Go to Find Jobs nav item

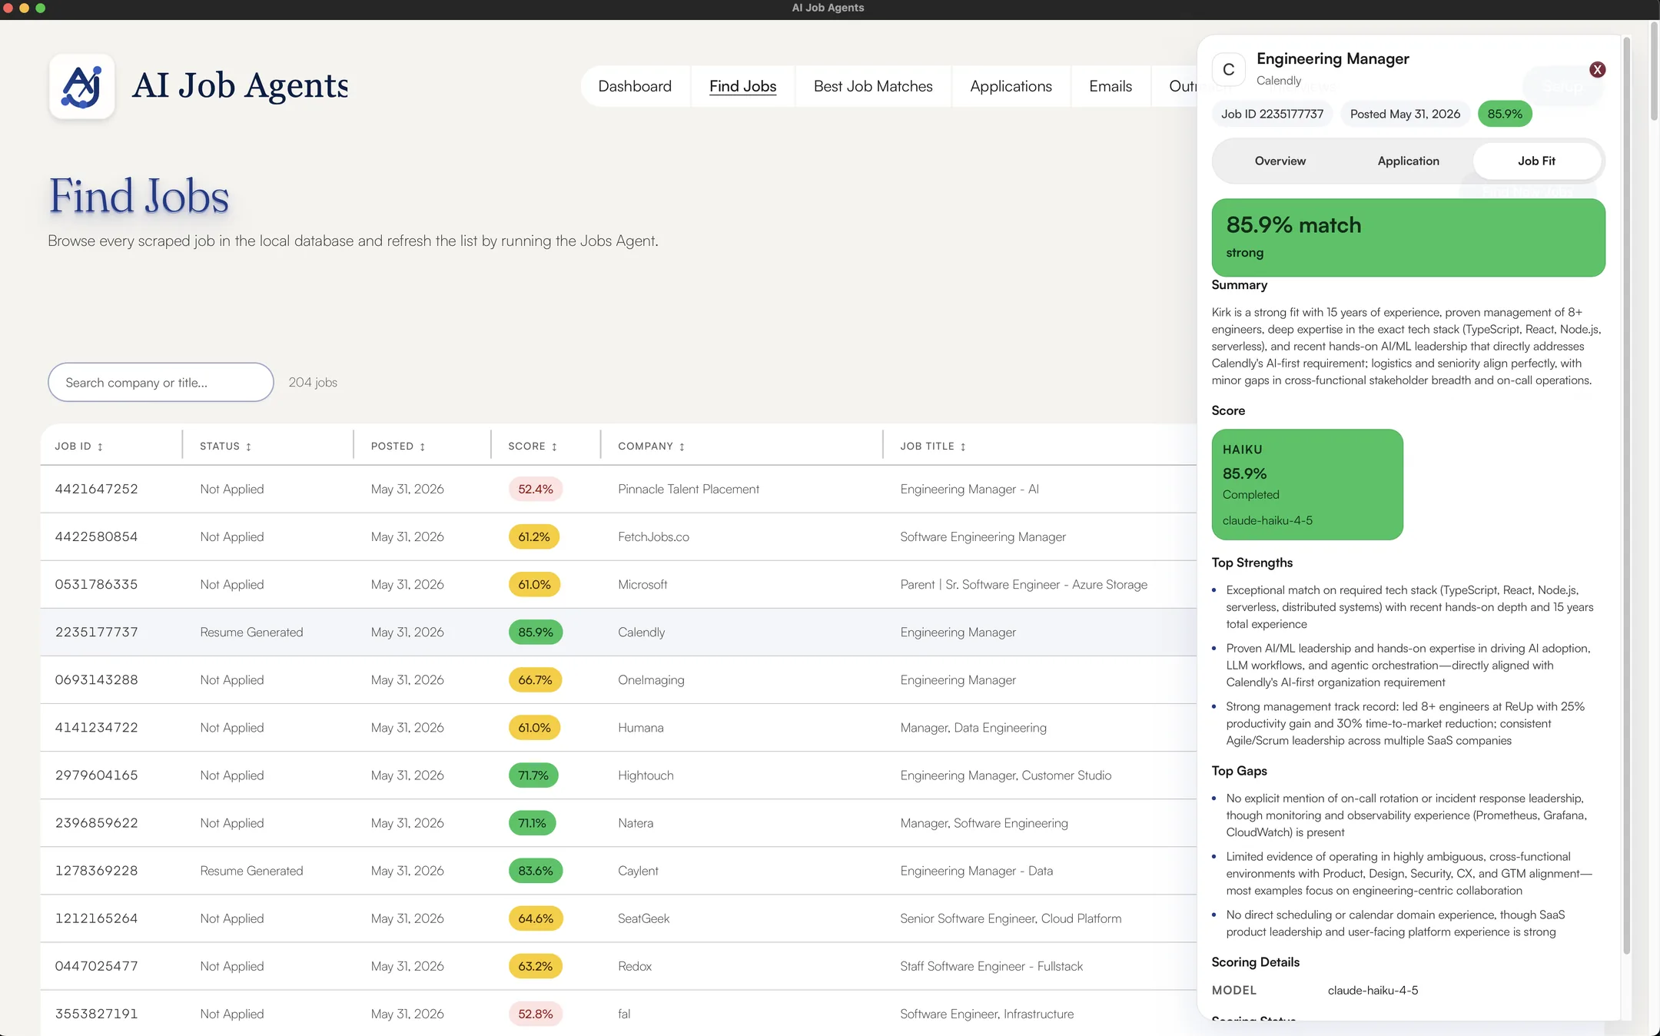coord(742,86)
